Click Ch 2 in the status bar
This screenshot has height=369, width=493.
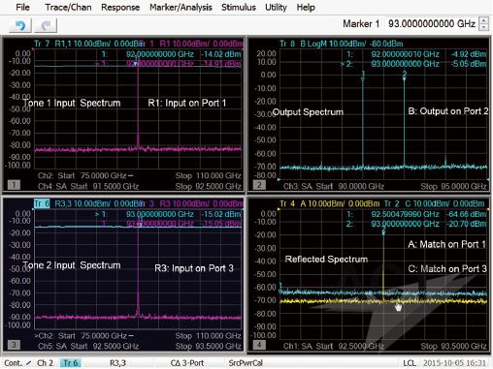[x=45, y=363]
